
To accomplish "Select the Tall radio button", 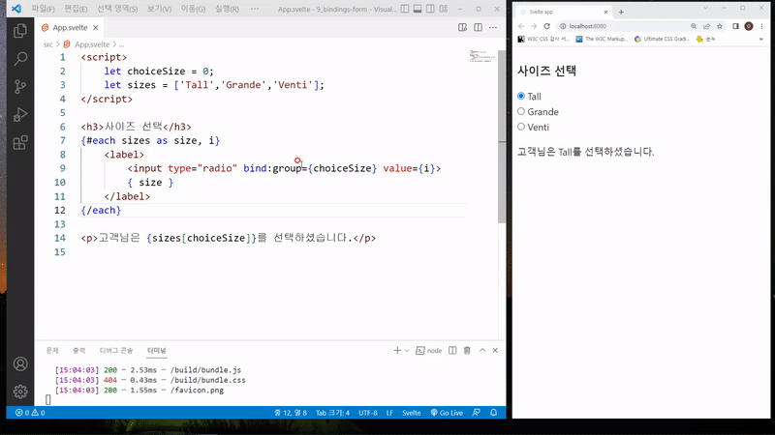I will (521, 96).
